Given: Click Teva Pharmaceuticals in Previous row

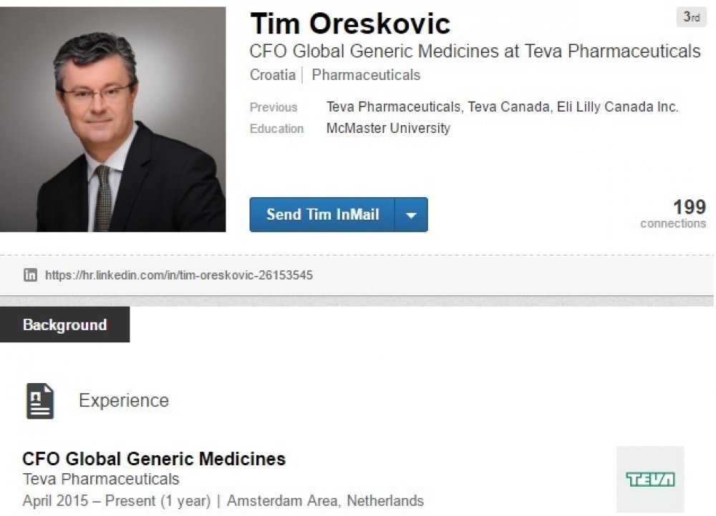Looking at the screenshot, I should (x=393, y=106).
